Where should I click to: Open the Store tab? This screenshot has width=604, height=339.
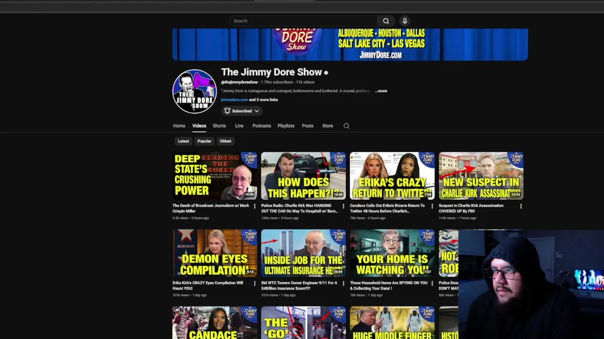pyautogui.click(x=327, y=126)
